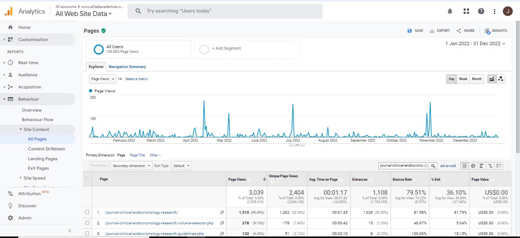Open the Secondary dimension dropdown

[x=131, y=166]
